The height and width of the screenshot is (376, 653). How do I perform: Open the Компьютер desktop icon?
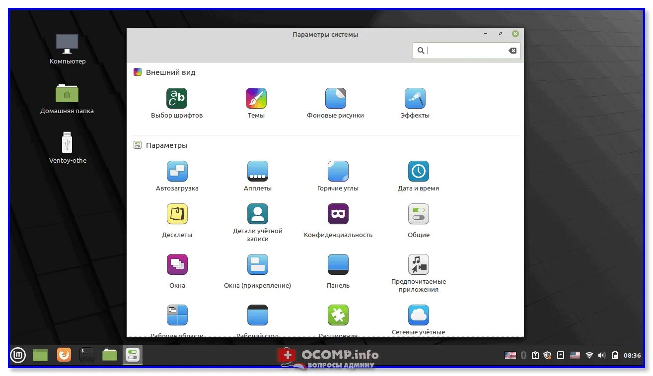point(67,49)
